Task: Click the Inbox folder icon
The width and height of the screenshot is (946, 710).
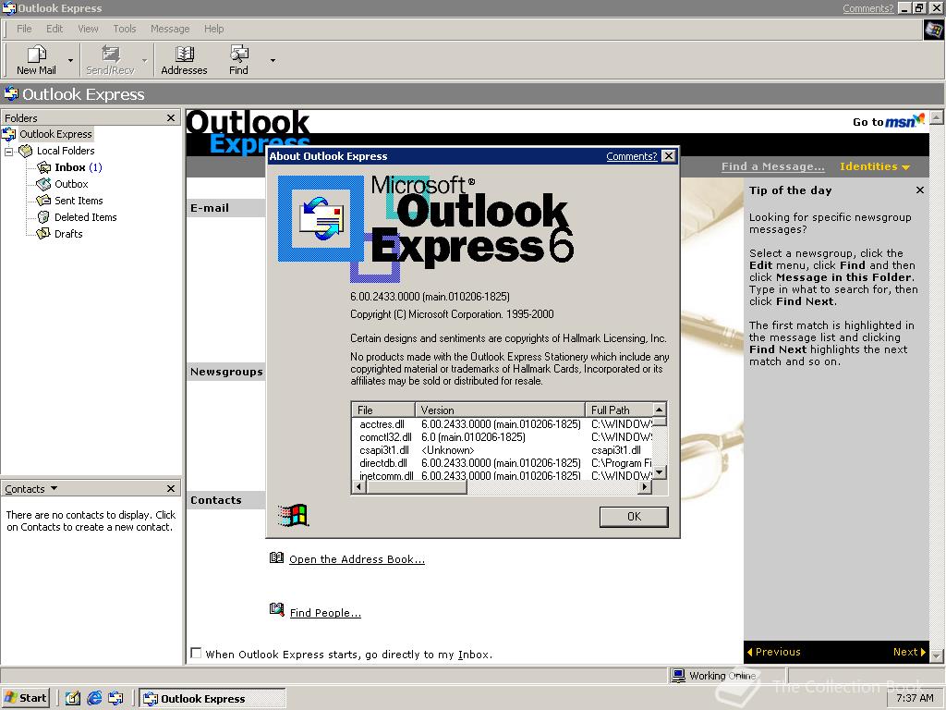Action: coord(43,167)
